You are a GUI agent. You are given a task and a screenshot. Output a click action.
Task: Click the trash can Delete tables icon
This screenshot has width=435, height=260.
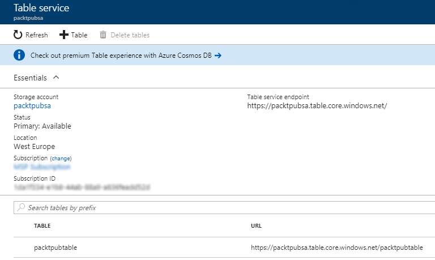click(103, 35)
